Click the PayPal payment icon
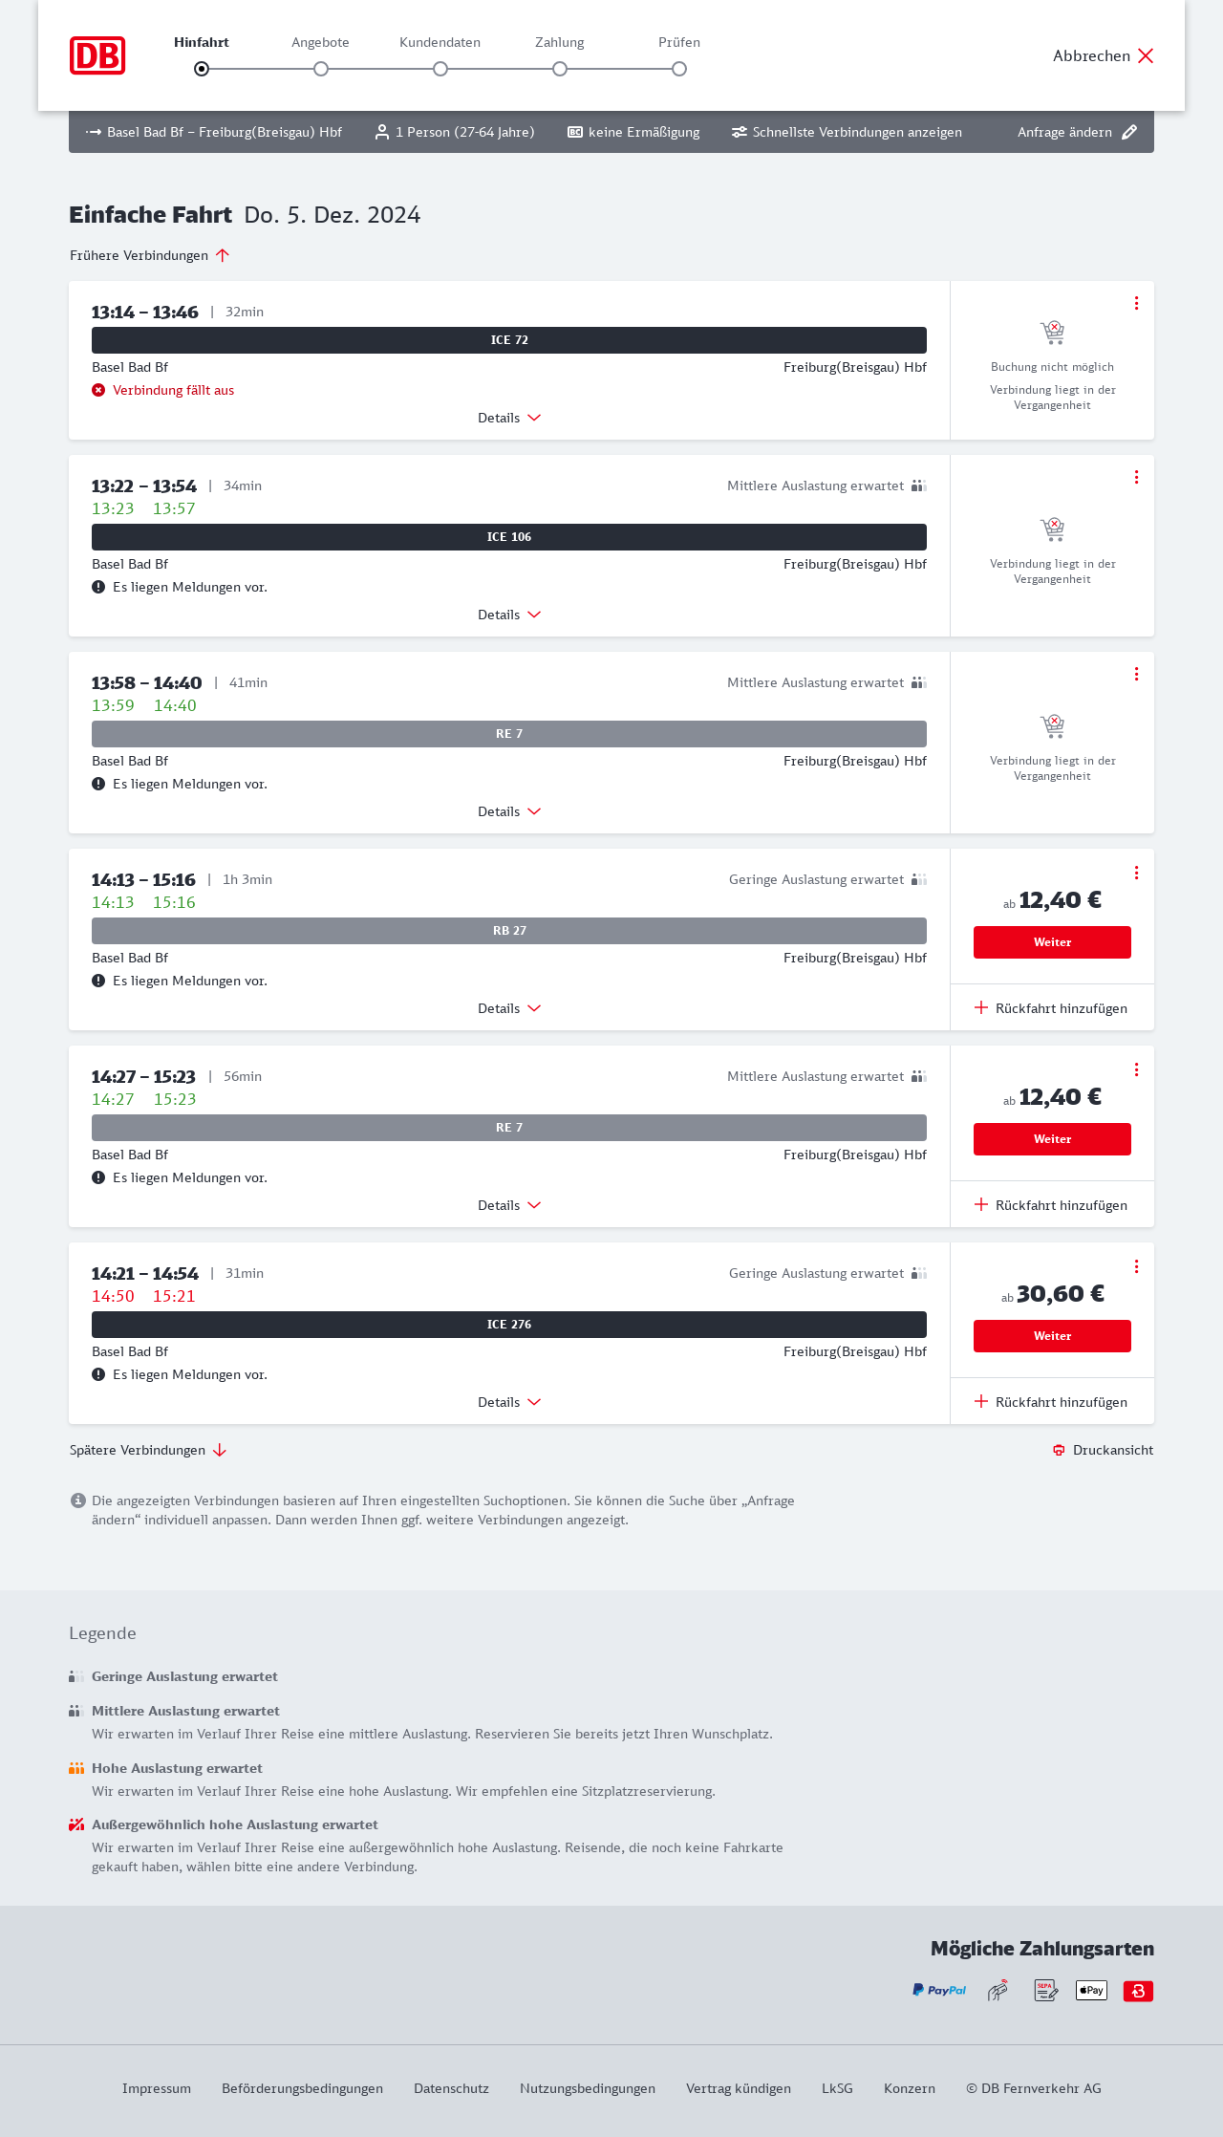Screen dimensions: 1223x2137 coord(939,1990)
